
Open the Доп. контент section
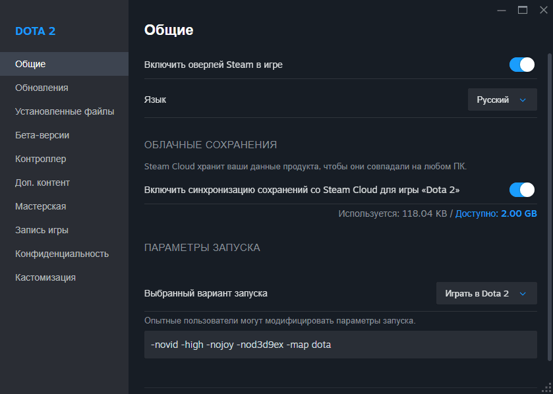(40, 182)
